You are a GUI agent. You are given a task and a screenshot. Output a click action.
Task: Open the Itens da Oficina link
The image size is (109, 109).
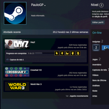pyautogui.click(x=99, y=80)
